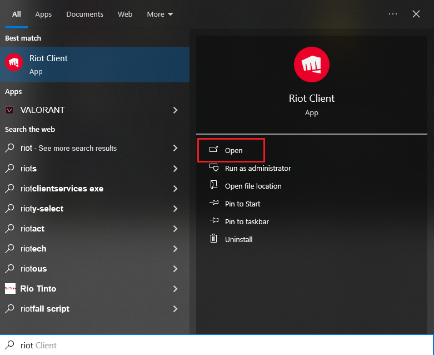
Task: Select the 'Rio Tinto' suggestion text
Action: coord(38,289)
